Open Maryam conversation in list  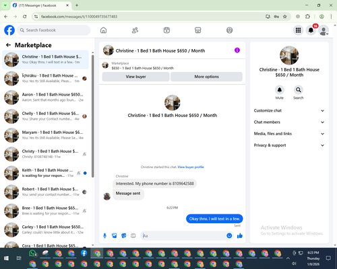[45, 135]
